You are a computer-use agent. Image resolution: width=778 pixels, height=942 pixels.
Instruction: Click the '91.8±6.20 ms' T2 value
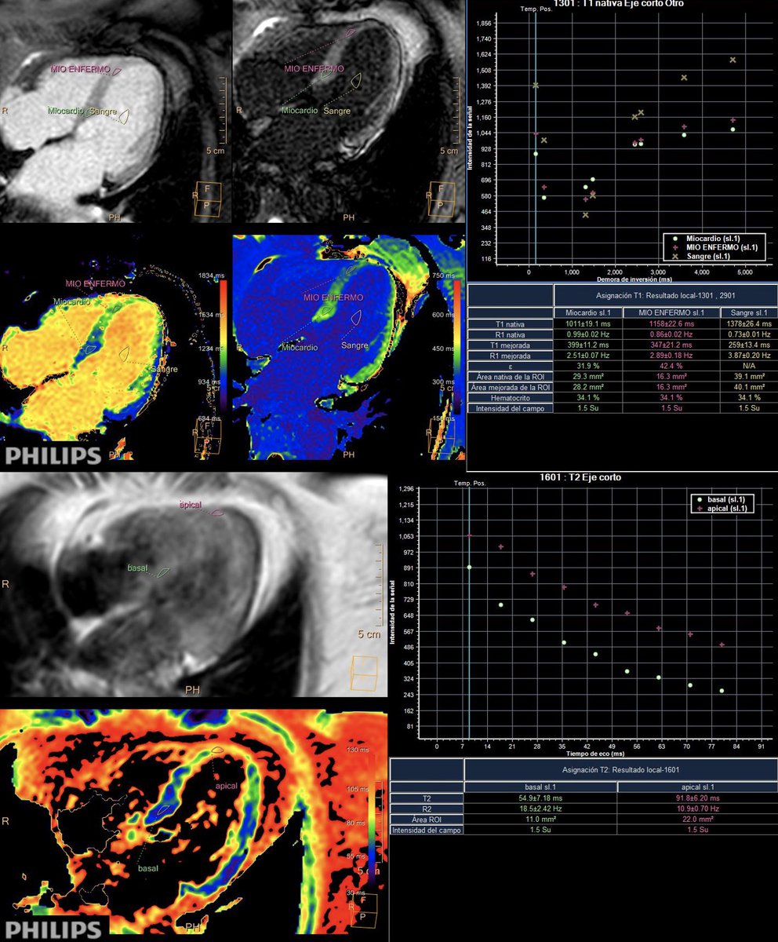697,798
